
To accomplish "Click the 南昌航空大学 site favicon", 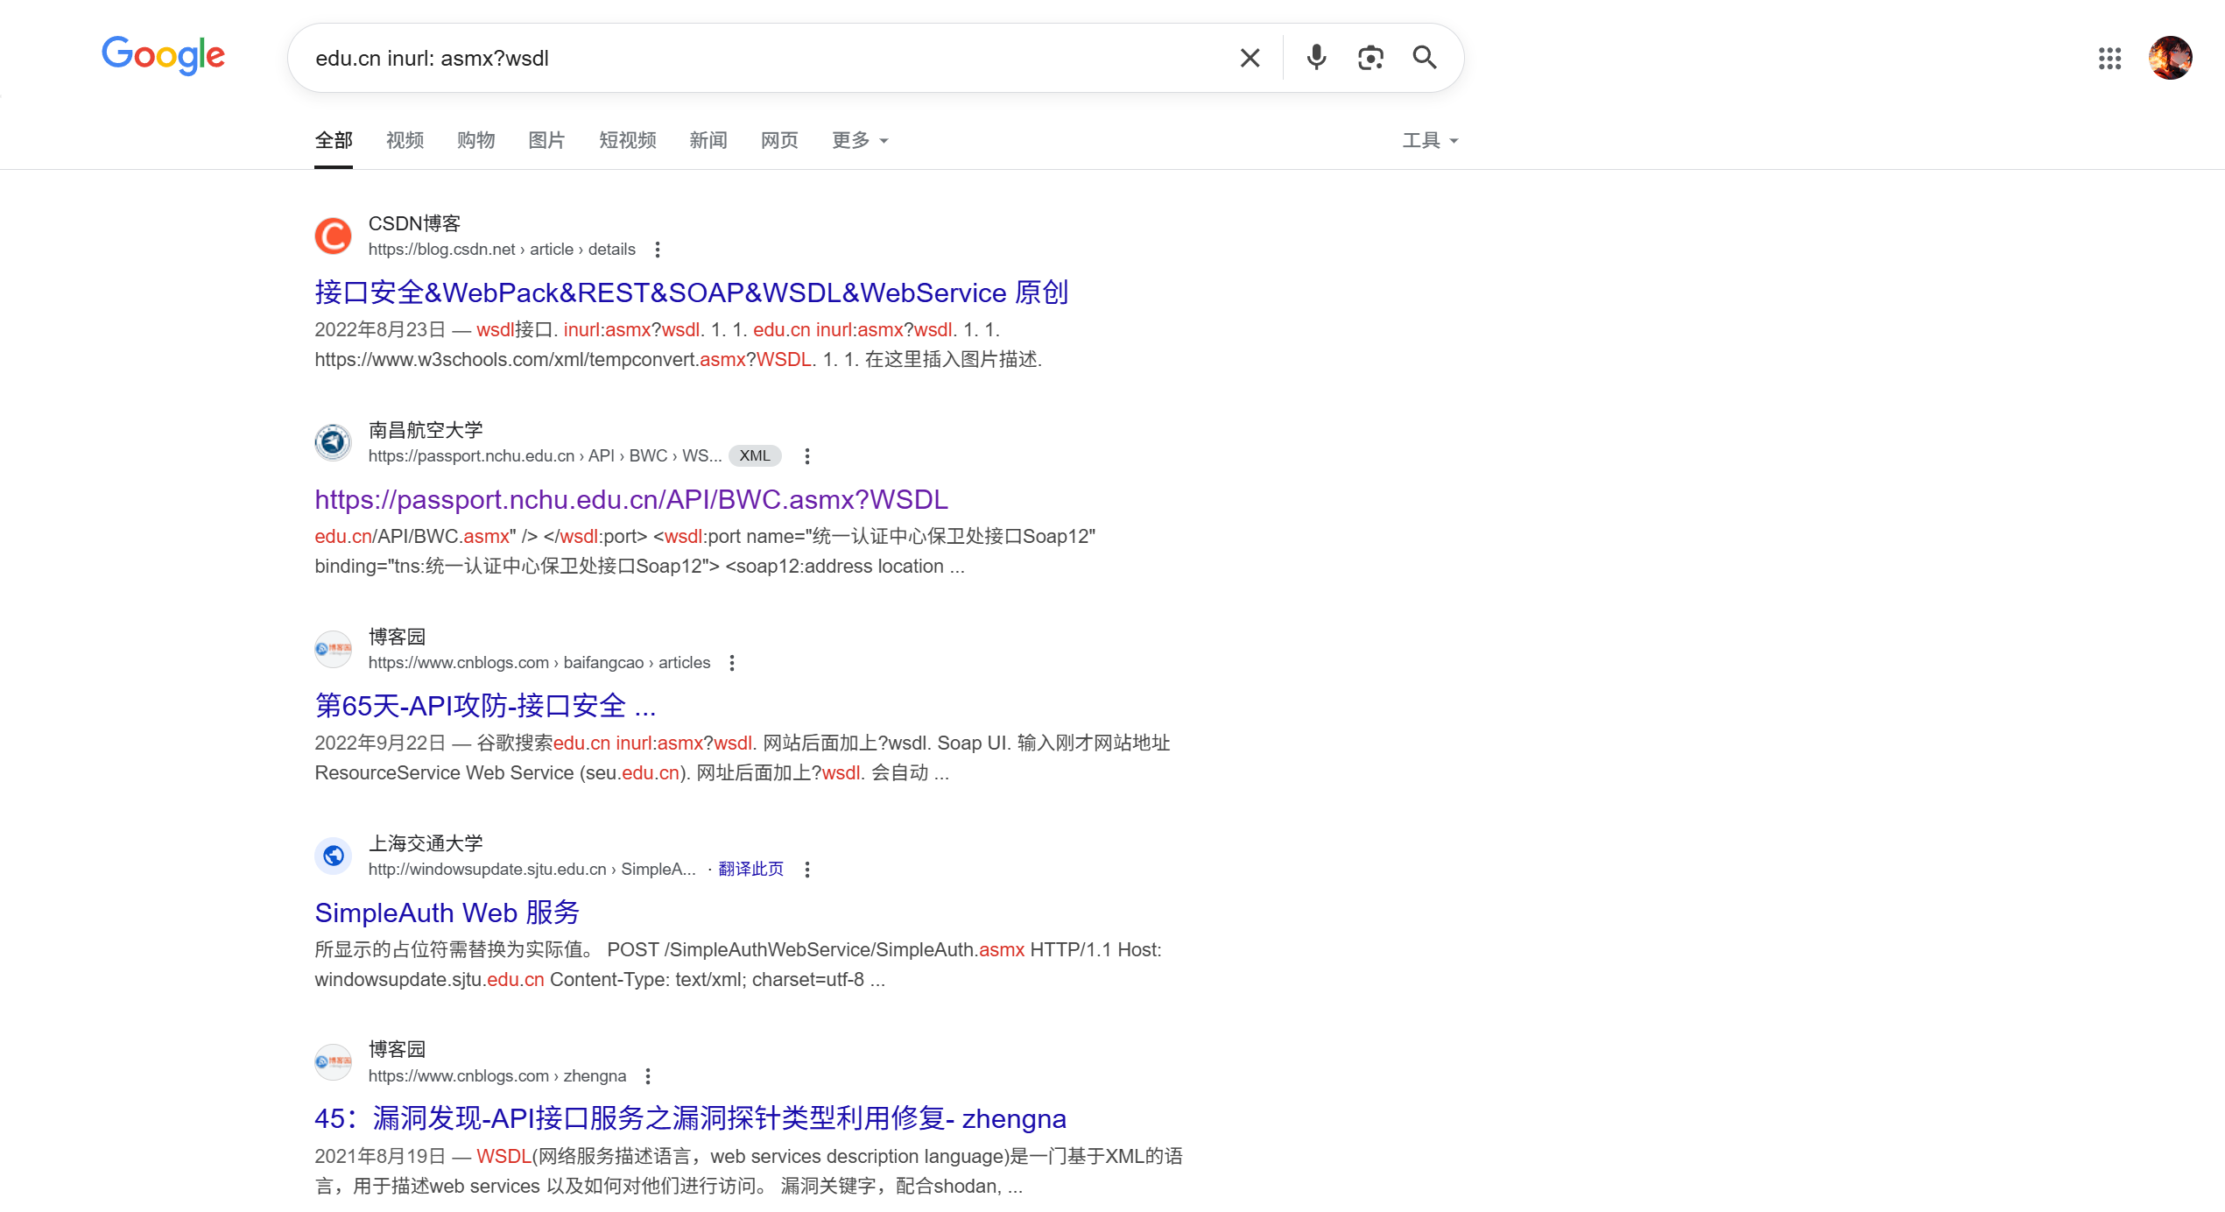I will pyautogui.click(x=333, y=442).
